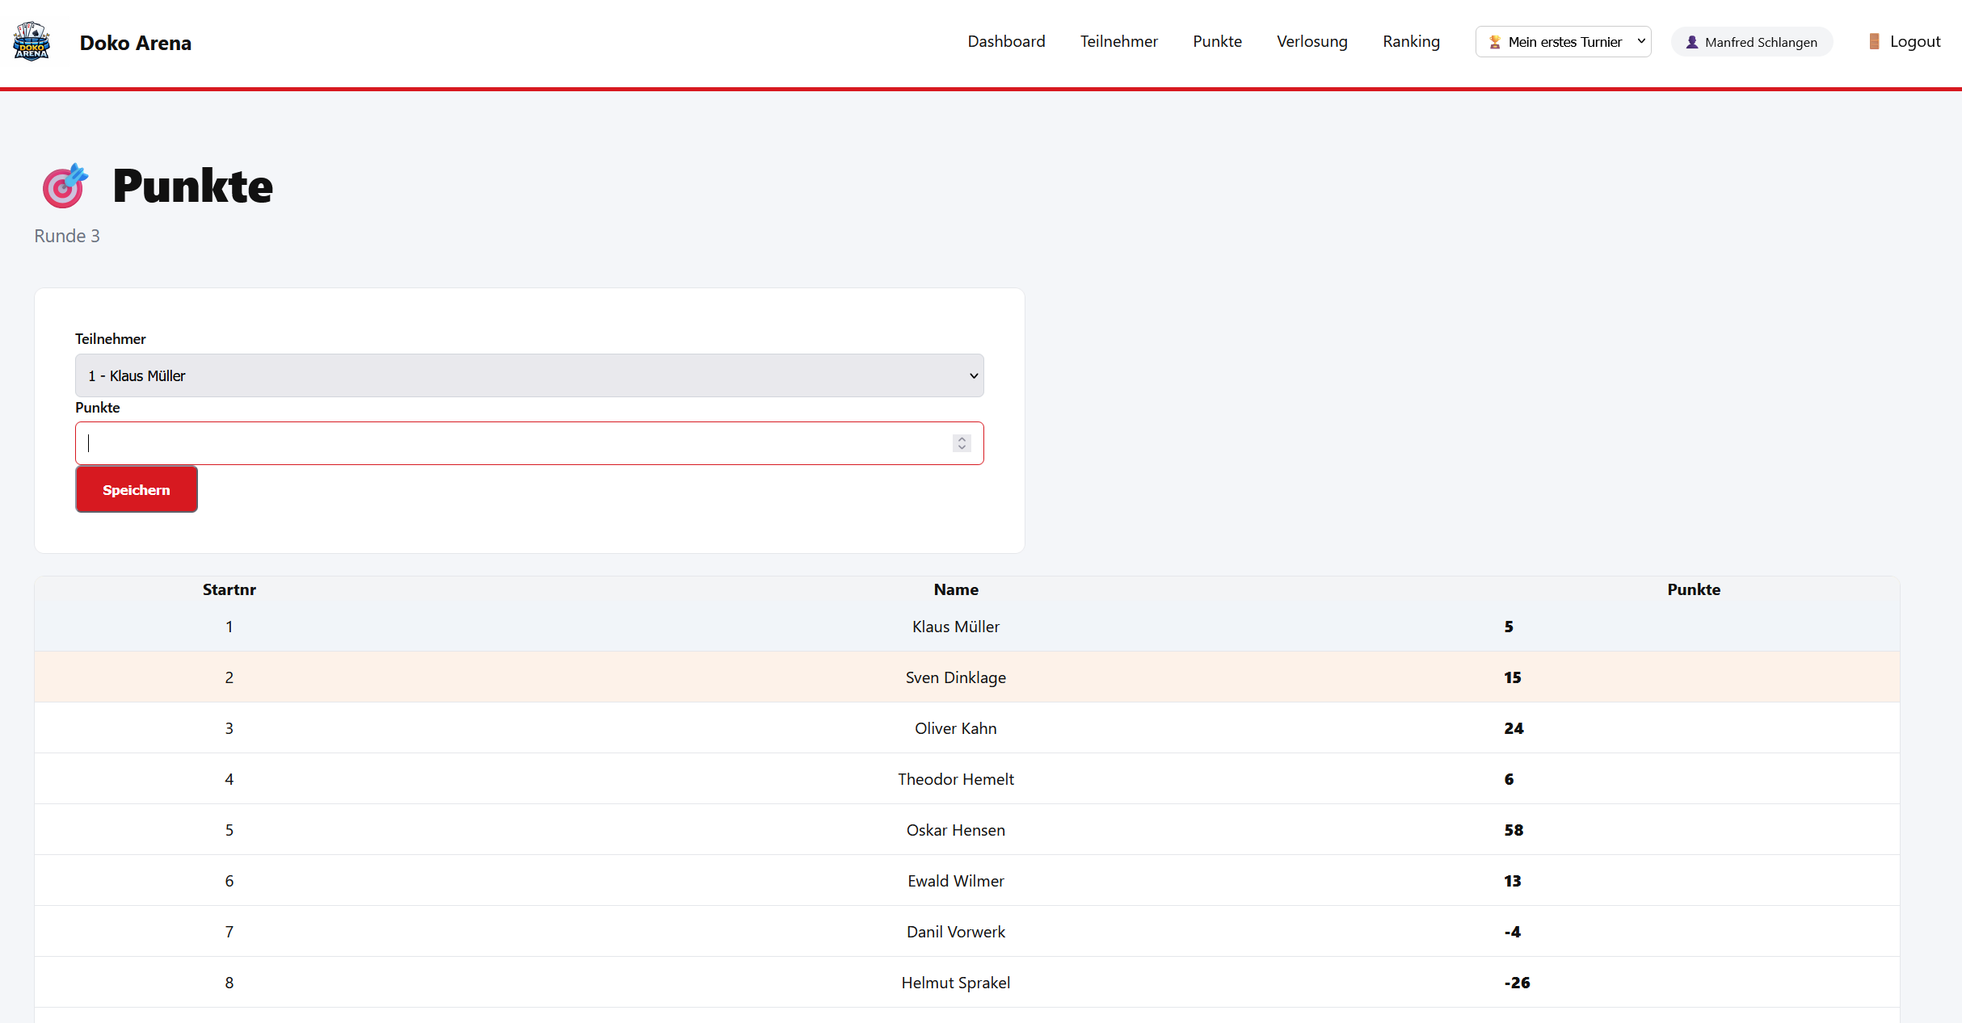This screenshot has width=1962, height=1023.
Task: Open the Ranking page
Action: click(1411, 41)
